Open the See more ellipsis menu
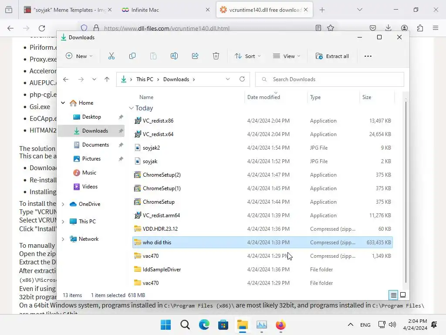Image resolution: width=446 pixels, height=335 pixels. tap(368, 56)
